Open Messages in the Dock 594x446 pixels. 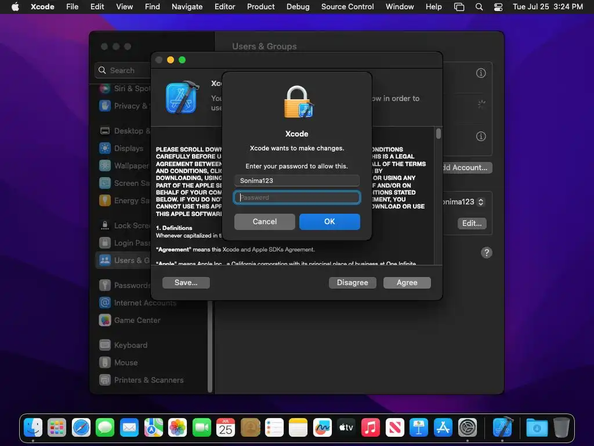tap(106, 427)
